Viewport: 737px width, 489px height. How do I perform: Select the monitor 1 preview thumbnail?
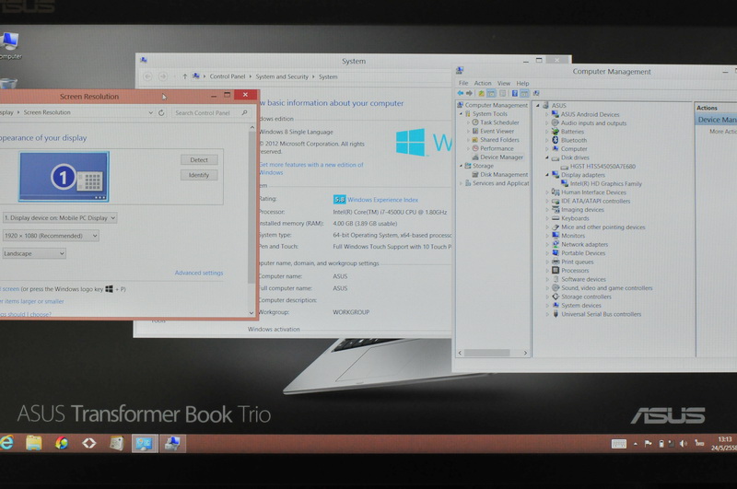(x=64, y=177)
